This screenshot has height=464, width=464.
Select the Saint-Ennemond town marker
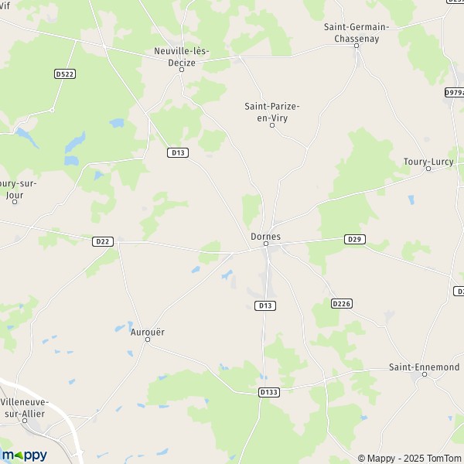click(x=425, y=374)
